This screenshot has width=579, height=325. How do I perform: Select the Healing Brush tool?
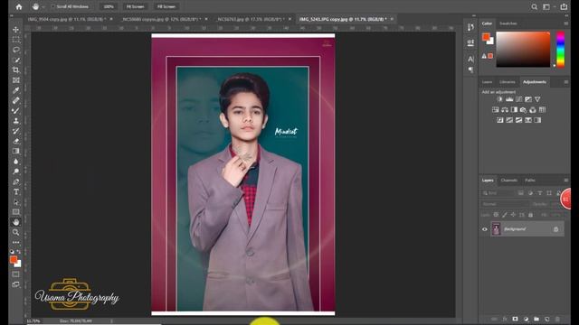point(16,100)
